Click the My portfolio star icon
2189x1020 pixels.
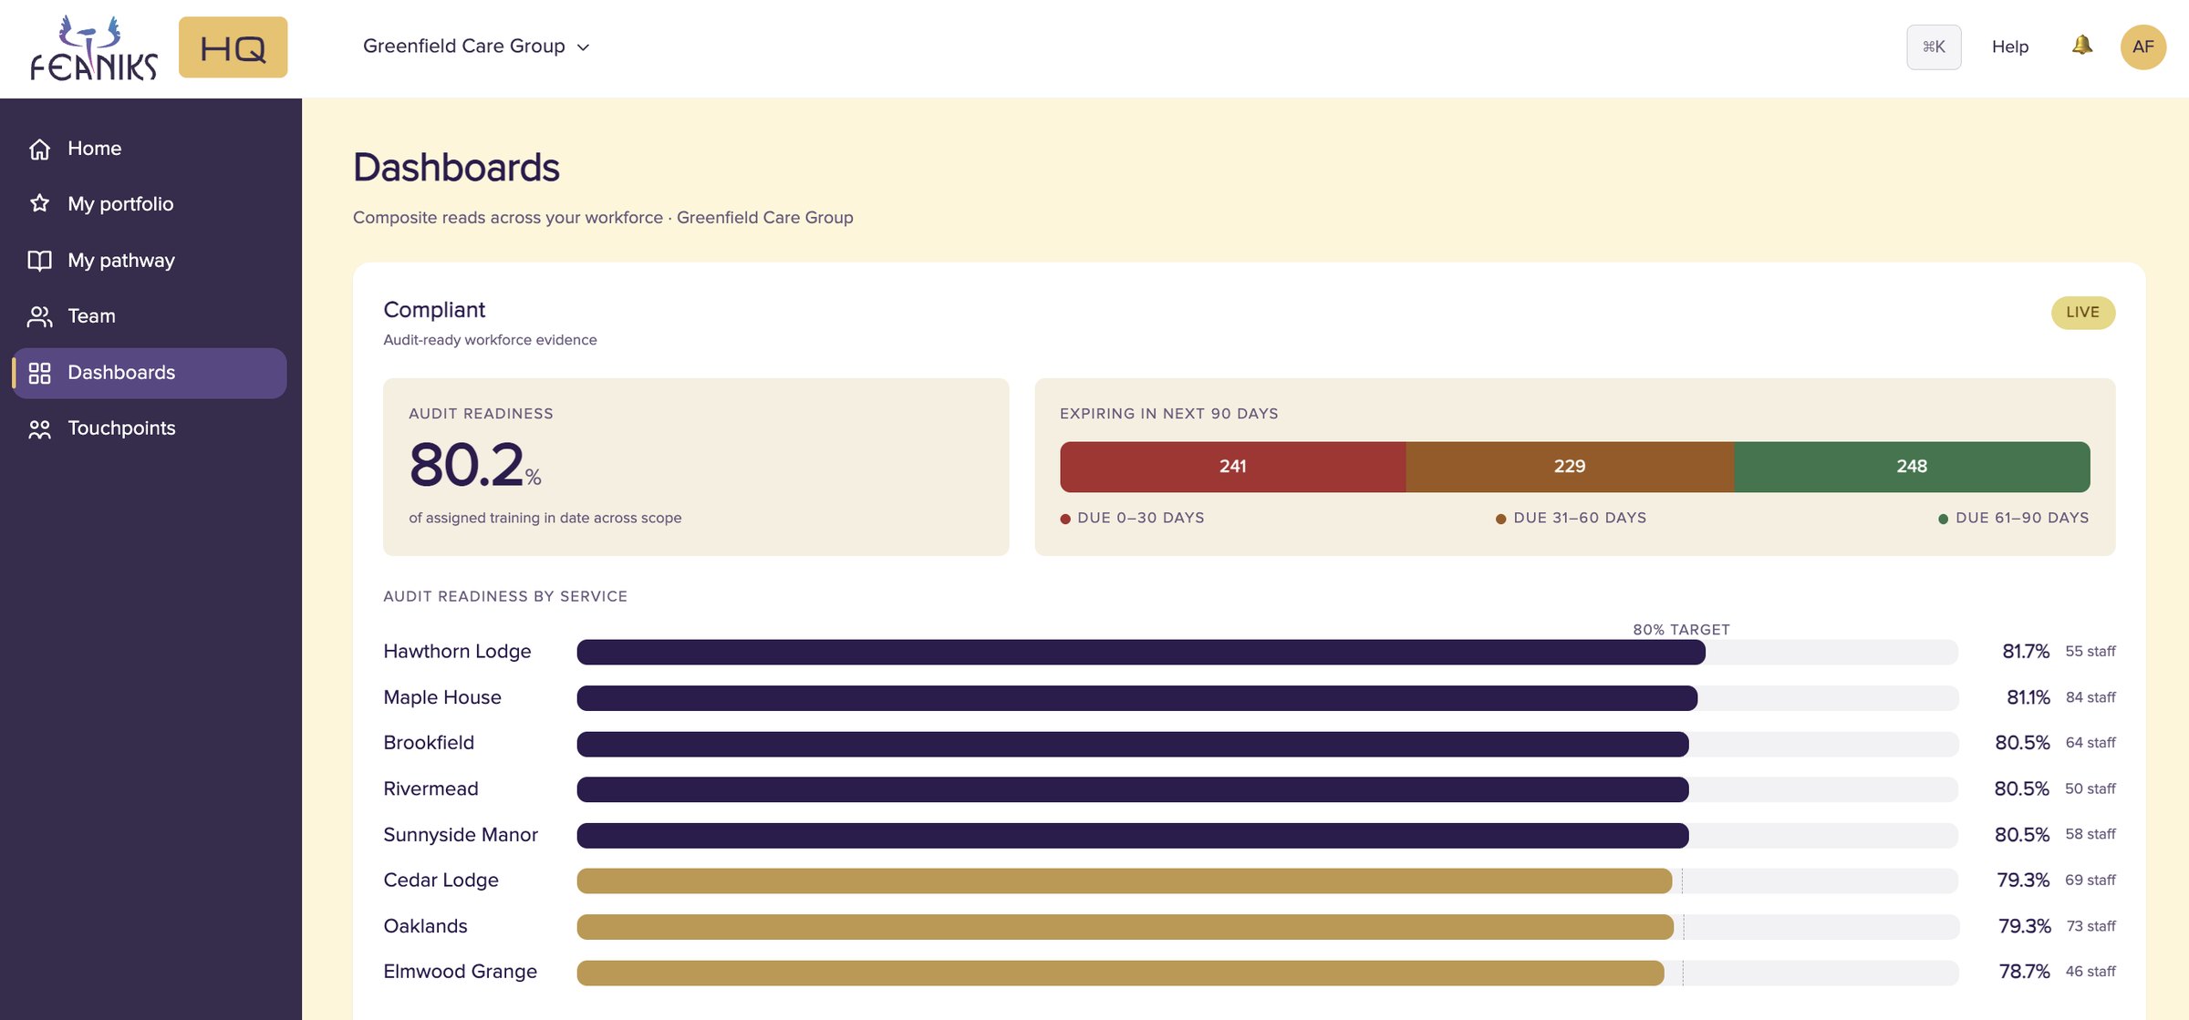coord(39,203)
